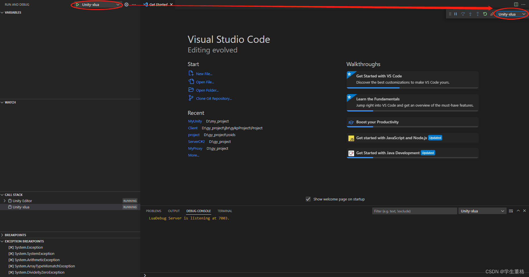Screen dimensions: 529x277
Task: Toggle the System.Exception breakpoint checkbox
Action: 11,247
